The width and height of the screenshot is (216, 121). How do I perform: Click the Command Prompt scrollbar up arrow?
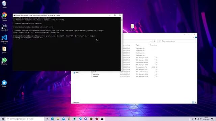tap(122, 18)
